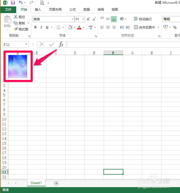Decrease font size with small A icon
This screenshot has height=193, width=180.
coord(94,19)
